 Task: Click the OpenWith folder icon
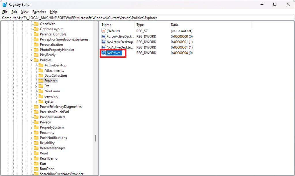click(36, 24)
